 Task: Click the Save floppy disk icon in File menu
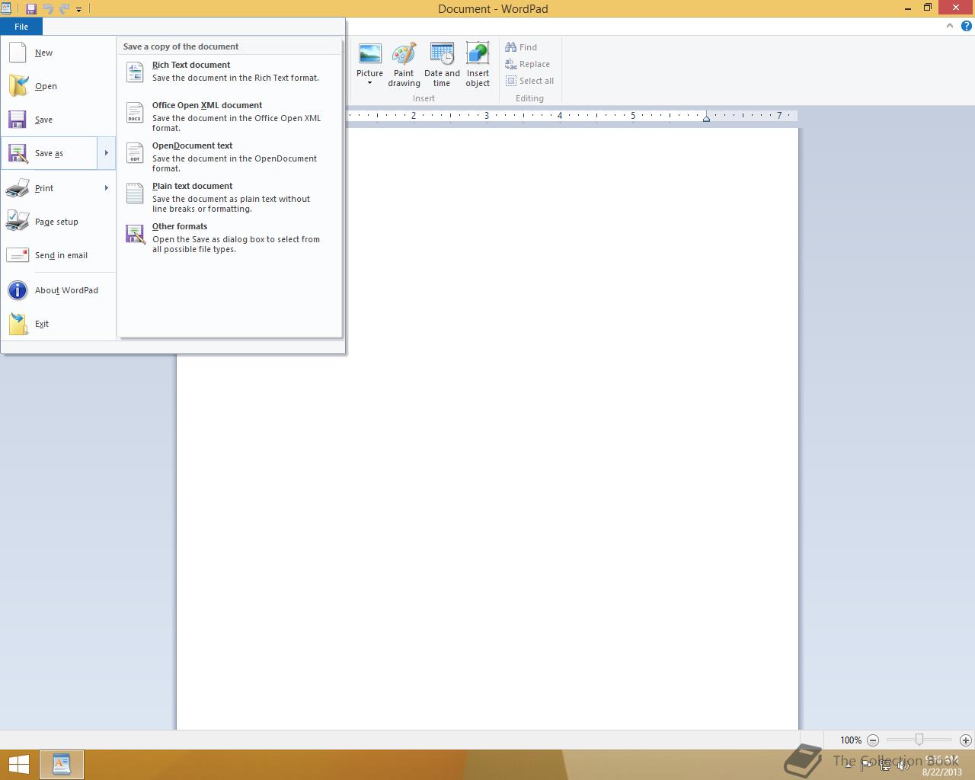18,120
